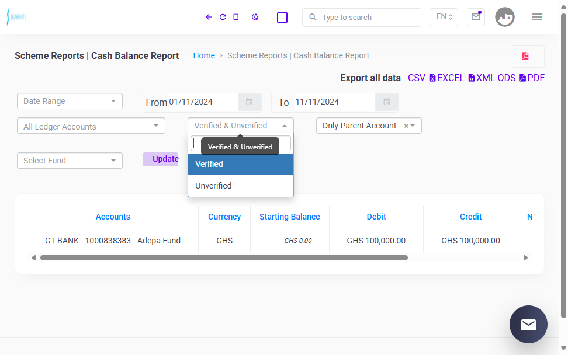The height and width of the screenshot is (355, 568).
Task: Open the From date calendar icon
Action: pos(249,102)
